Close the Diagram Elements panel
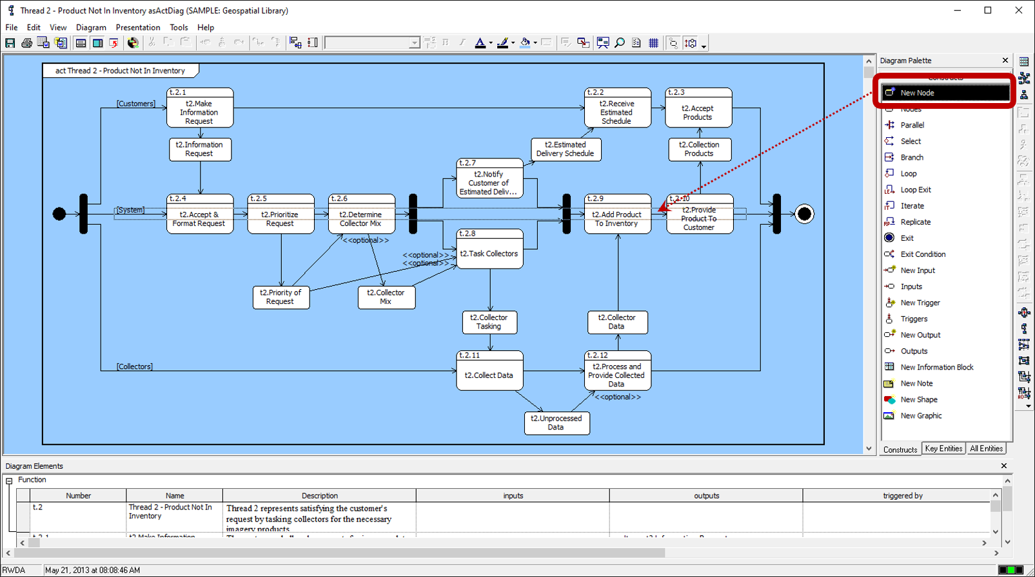The image size is (1035, 577). 1004,466
